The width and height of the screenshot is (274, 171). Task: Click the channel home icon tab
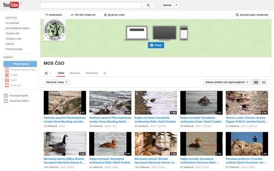pyautogui.click(x=46, y=73)
